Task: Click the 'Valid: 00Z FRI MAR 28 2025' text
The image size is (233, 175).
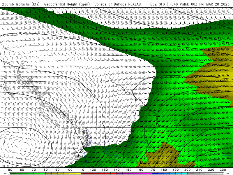Action: 205,4
